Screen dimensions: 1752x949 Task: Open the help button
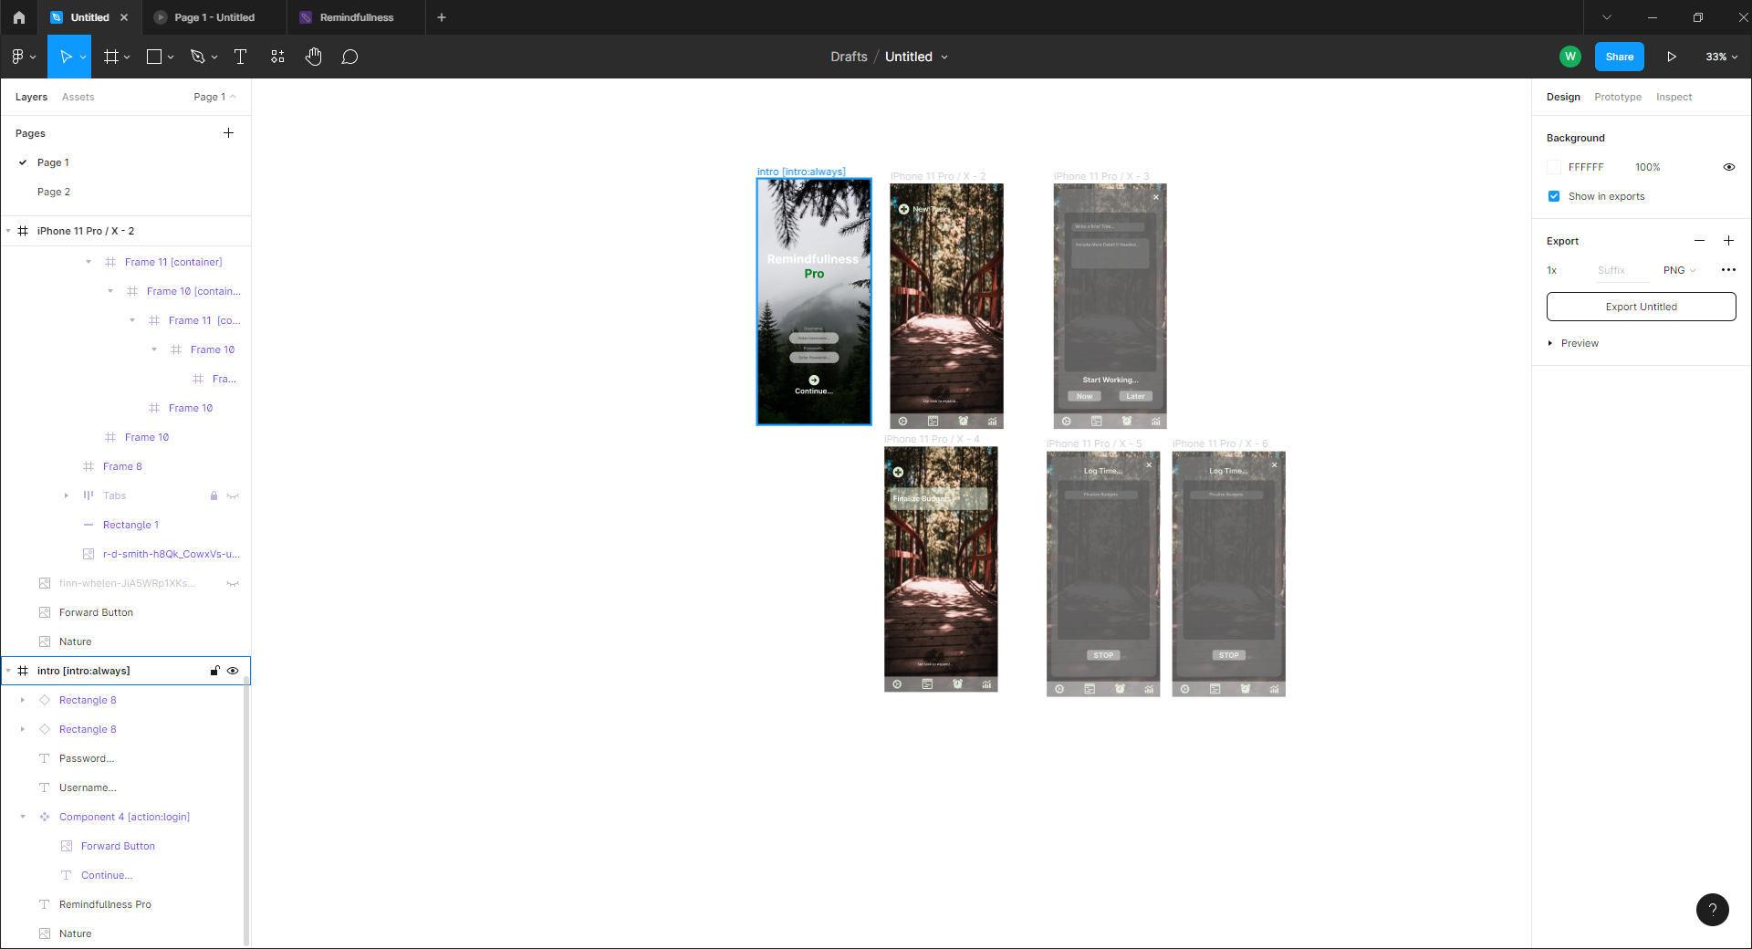coord(1713,909)
